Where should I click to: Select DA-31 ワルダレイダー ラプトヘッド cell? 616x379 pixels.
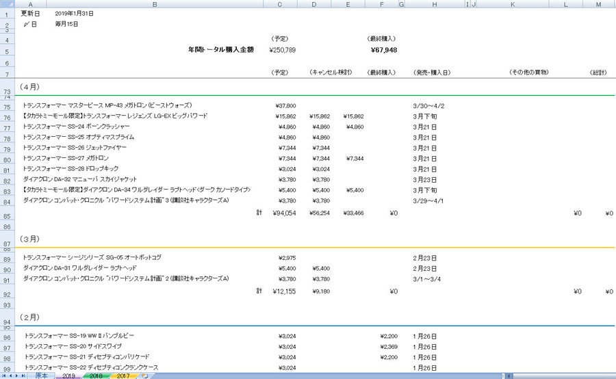(80, 268)
